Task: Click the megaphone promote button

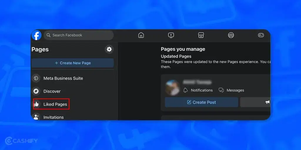Action: click(255, 102)
